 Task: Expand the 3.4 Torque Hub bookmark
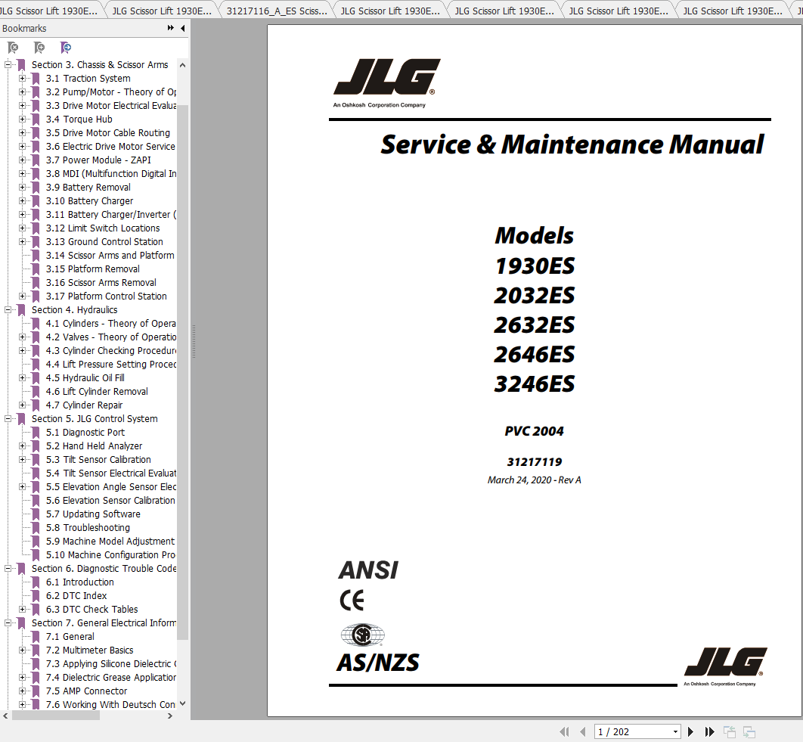(x=22, y=120)
